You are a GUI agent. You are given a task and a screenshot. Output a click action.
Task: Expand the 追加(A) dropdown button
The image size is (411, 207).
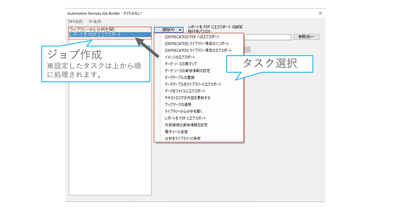(169, 30)
